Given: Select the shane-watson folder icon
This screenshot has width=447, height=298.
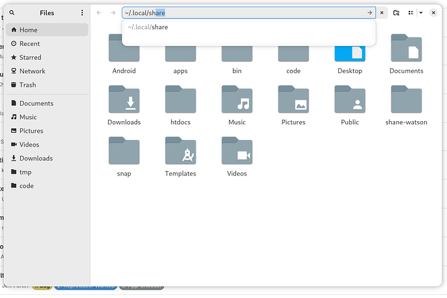Looking at the screenshot, I should (x=406, y=99).
